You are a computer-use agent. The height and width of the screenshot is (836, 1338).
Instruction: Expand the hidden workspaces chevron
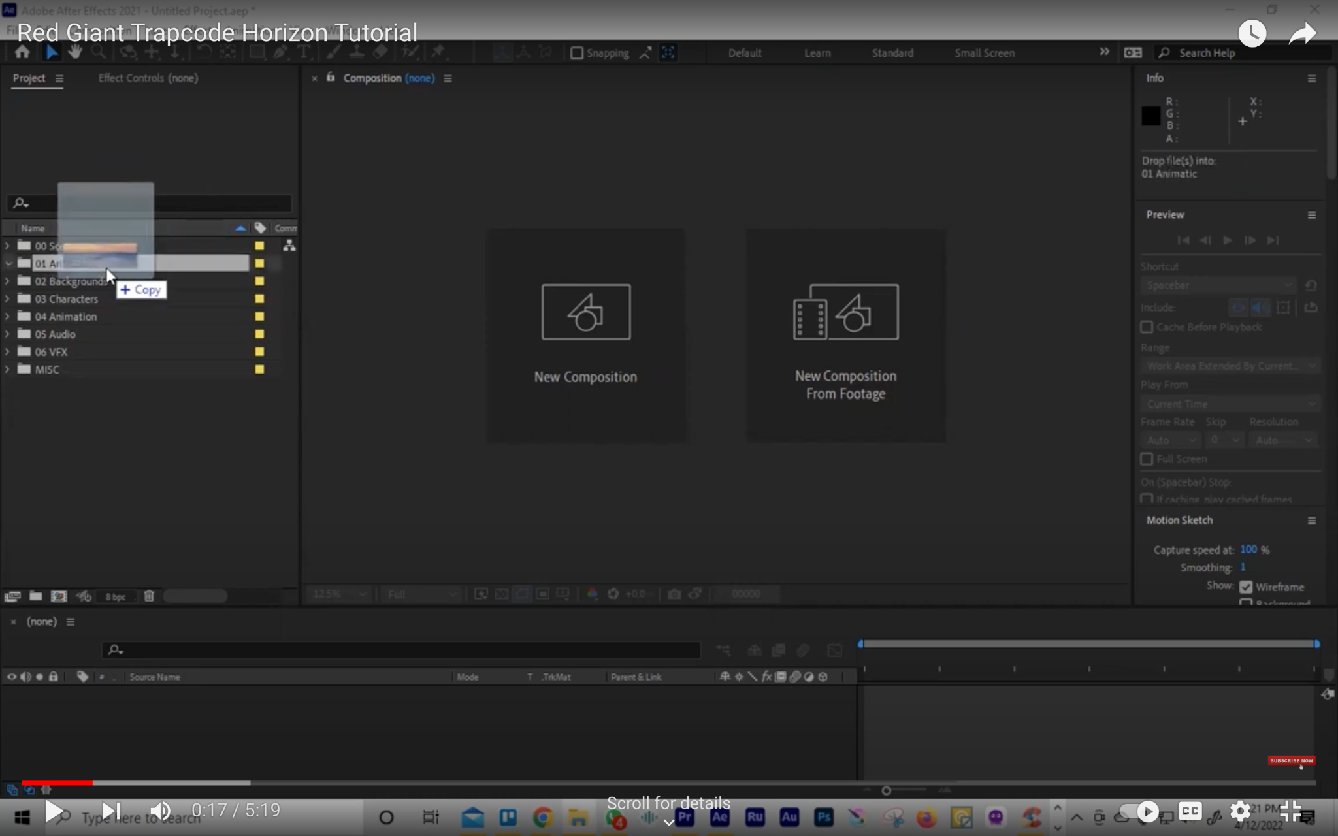(1104, 52)
